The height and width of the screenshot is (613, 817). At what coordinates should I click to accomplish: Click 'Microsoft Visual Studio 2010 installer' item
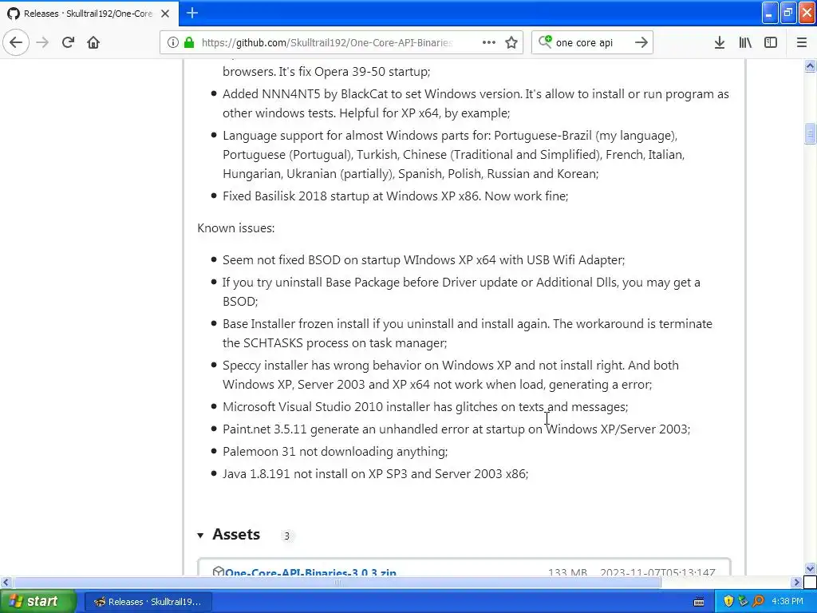coord(425,406)
